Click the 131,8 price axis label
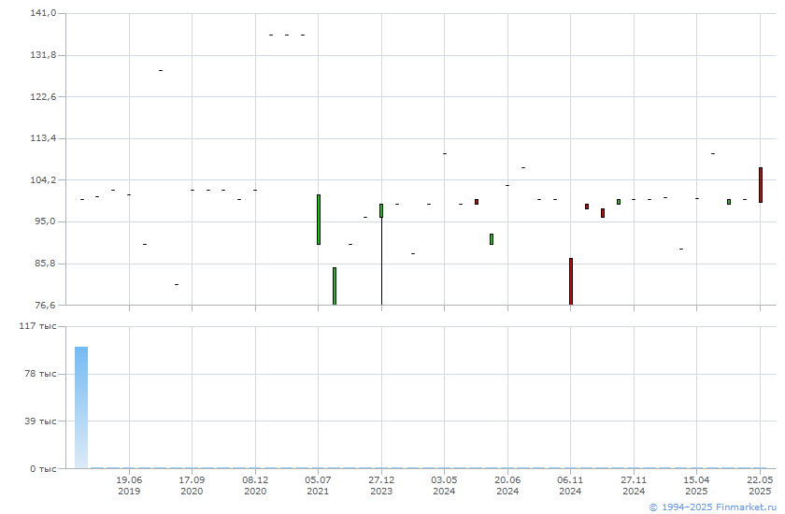Image resolution: width=785 pixels, height=514 pixels. 43,55
